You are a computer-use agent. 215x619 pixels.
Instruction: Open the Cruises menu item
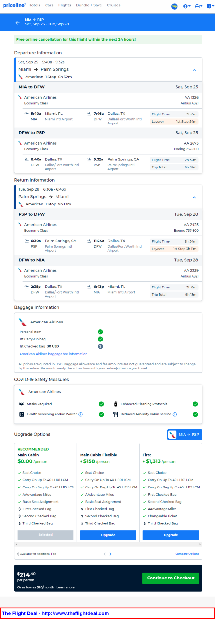tap(114, 5)
